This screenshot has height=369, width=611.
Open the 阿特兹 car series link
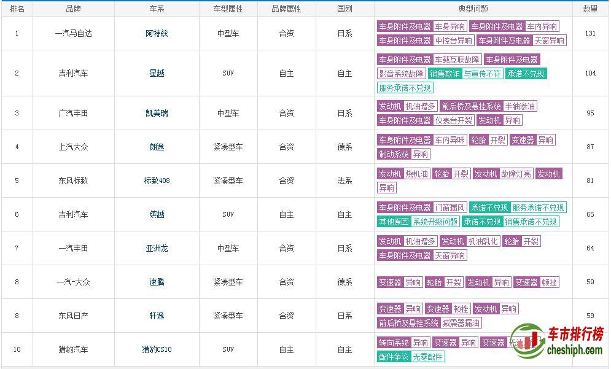point(157,34)
